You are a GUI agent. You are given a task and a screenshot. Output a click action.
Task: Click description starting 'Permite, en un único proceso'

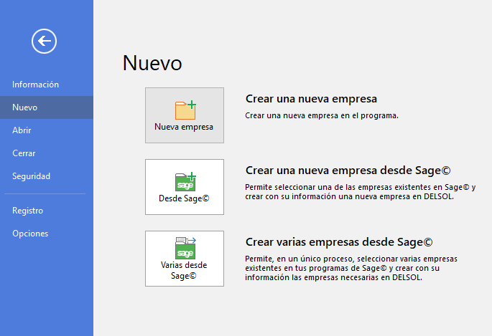(x=351, y=268)
